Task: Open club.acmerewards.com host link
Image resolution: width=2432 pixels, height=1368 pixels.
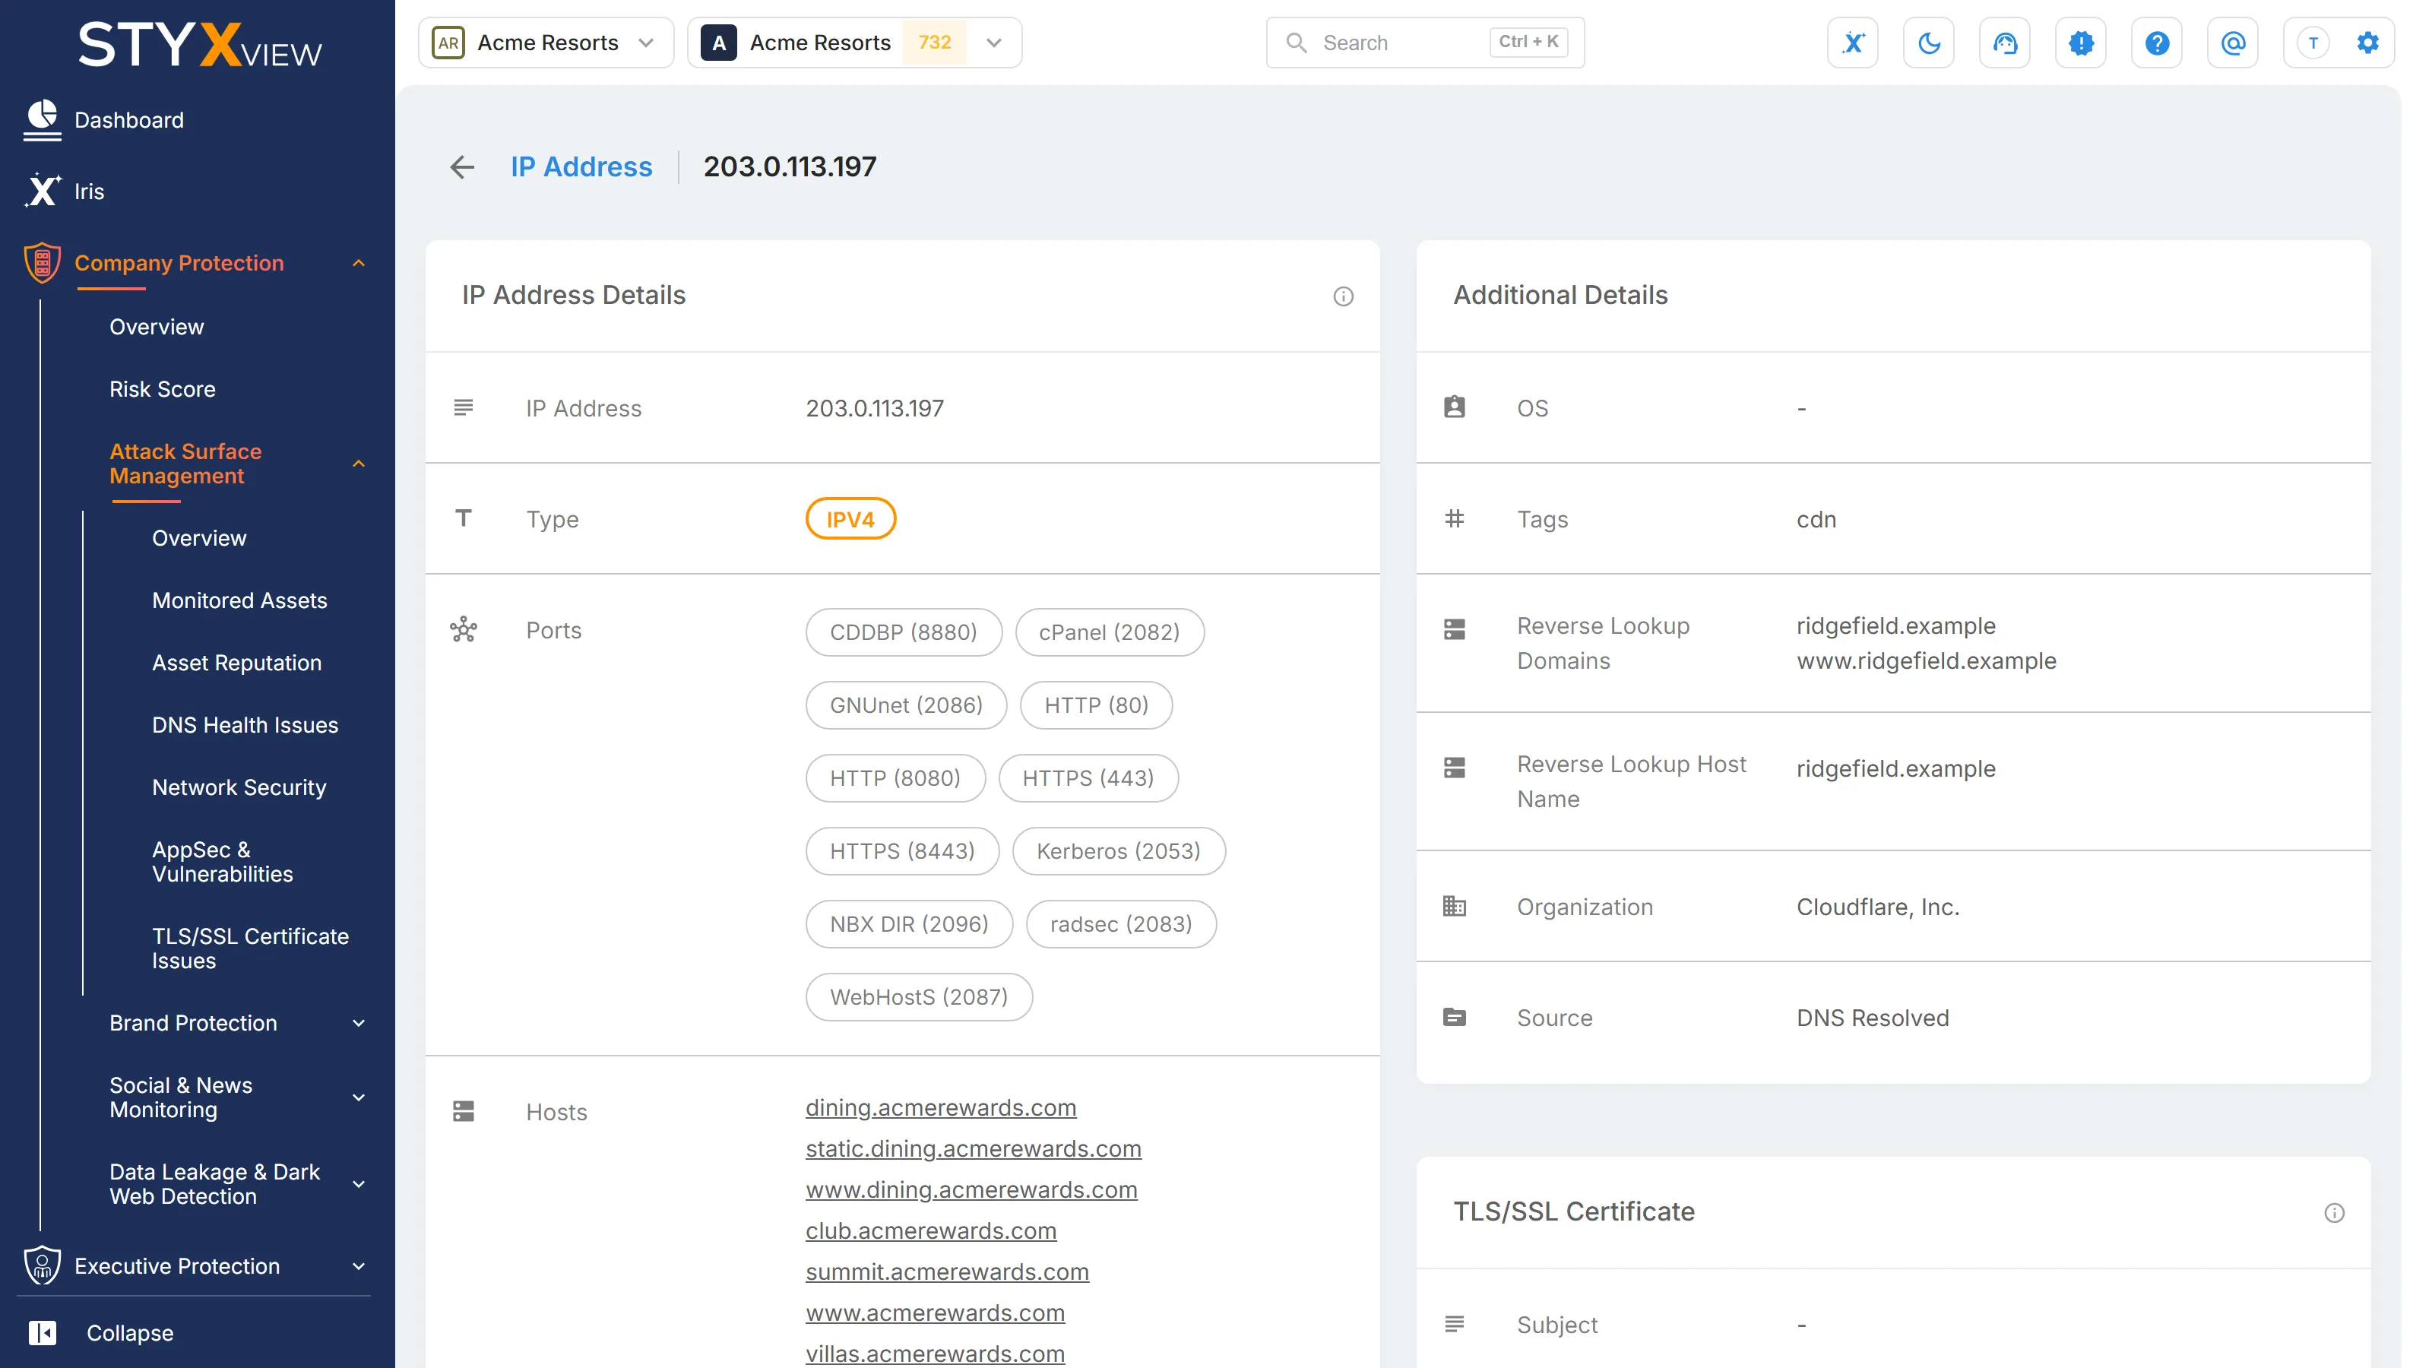Action: (x=931, y=1231)
